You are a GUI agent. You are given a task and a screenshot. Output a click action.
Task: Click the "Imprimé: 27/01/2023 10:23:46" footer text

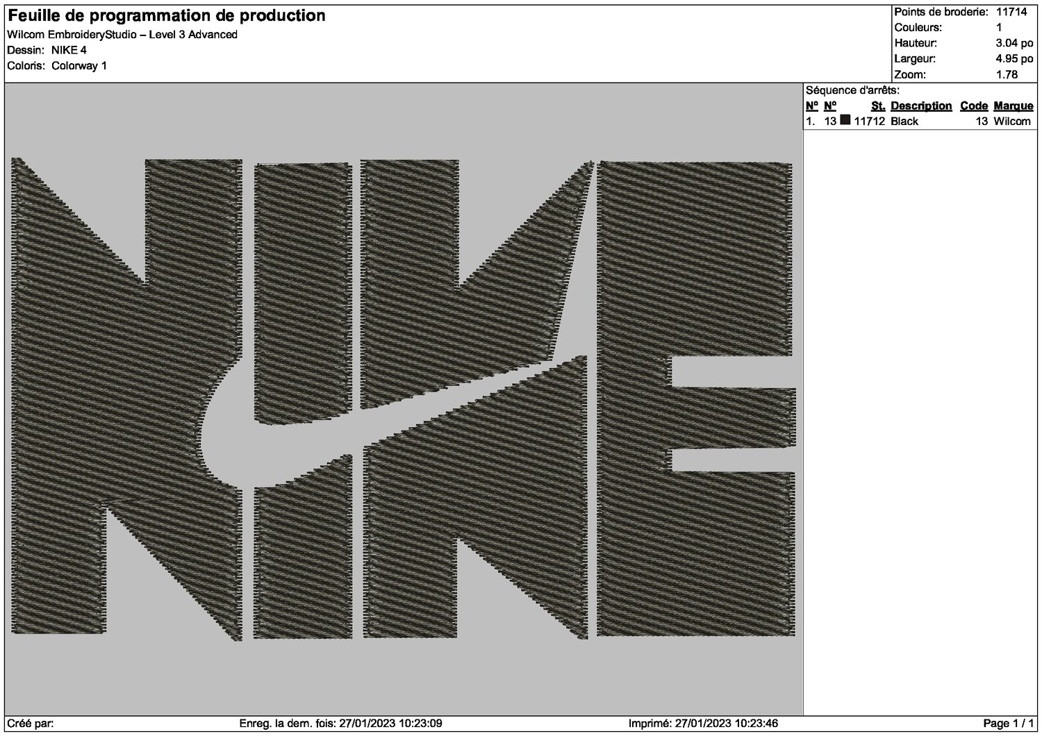(703, 724)
